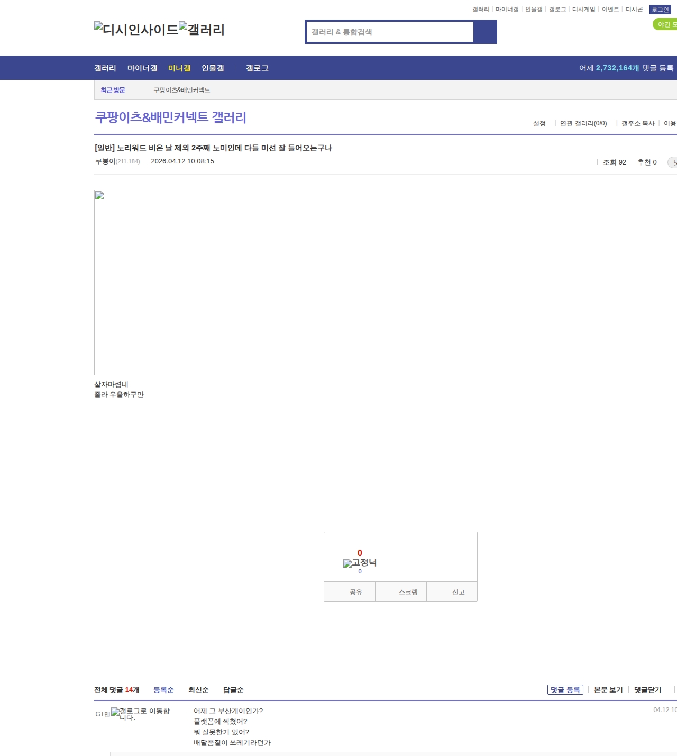
Task: Open 인물갤 from the blue navigation bar
Action: [213, 68]
